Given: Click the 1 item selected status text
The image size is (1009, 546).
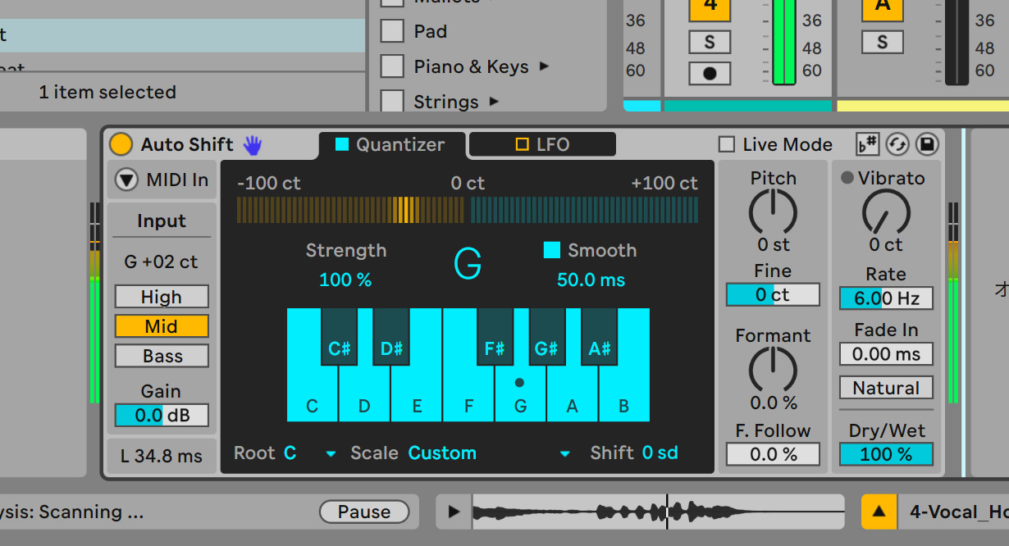Looking at the screenshot, I should (107, 93).
